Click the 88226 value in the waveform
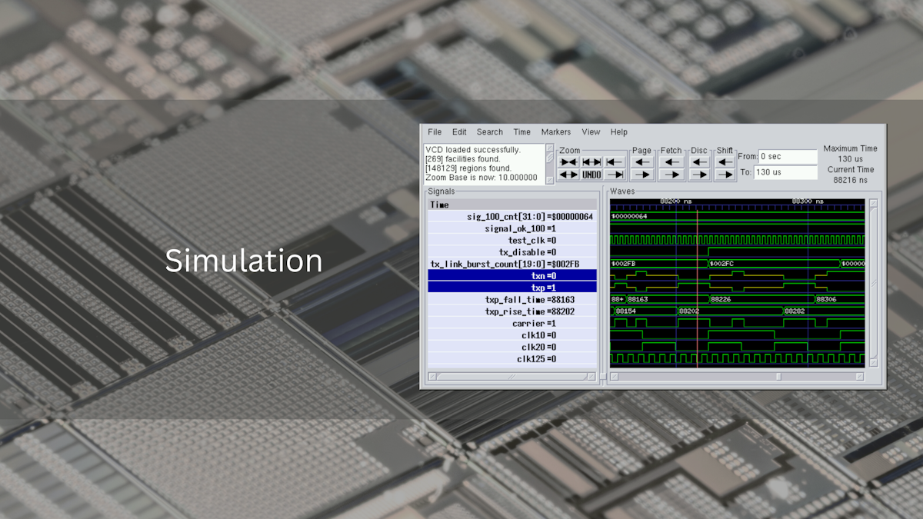Screen dimensions: 923x519 tap(721, 299)
